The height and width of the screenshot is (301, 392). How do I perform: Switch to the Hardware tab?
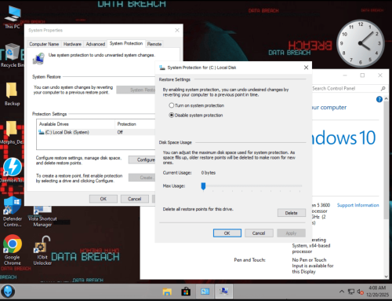(72, 44)
